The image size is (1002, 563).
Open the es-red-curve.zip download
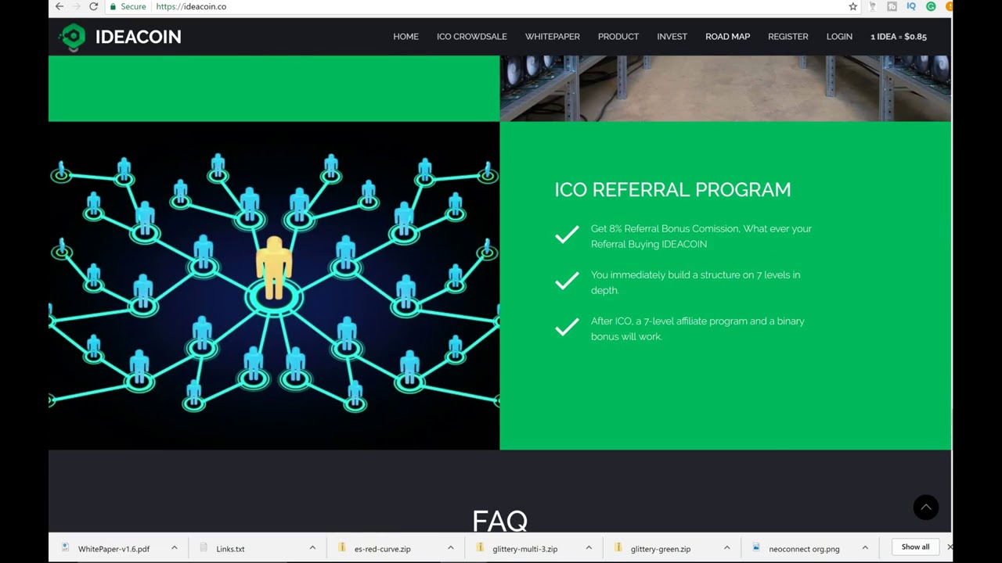pyautogui.click(x=382, y=549)
